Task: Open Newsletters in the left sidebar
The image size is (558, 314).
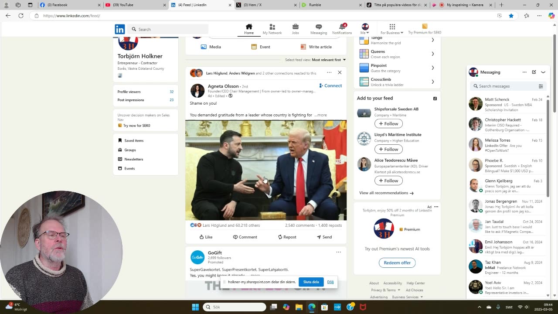Action: tap(130, 159)
